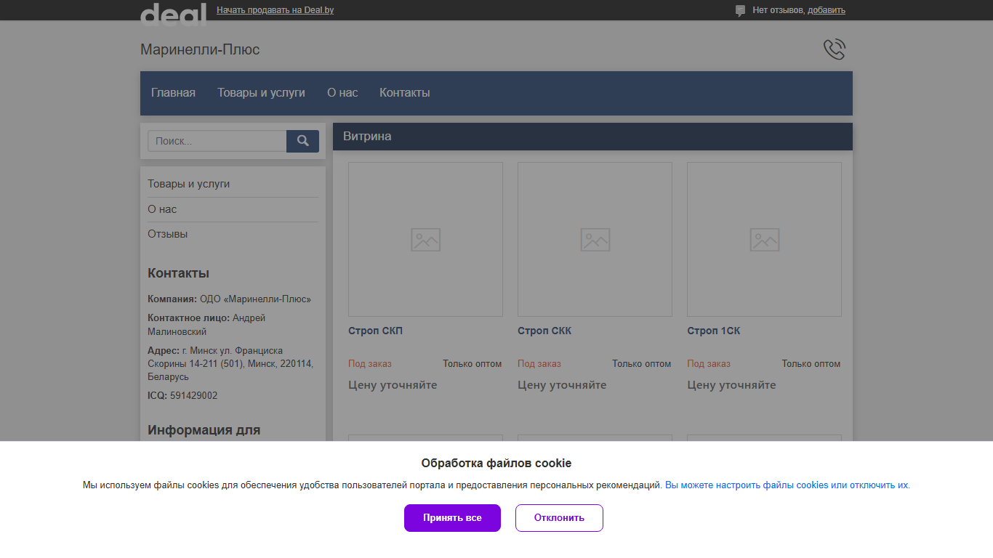Follow Начать продавать на Deal.by link
This screenshot has height=558, width=993.
(x=276, y=10)
